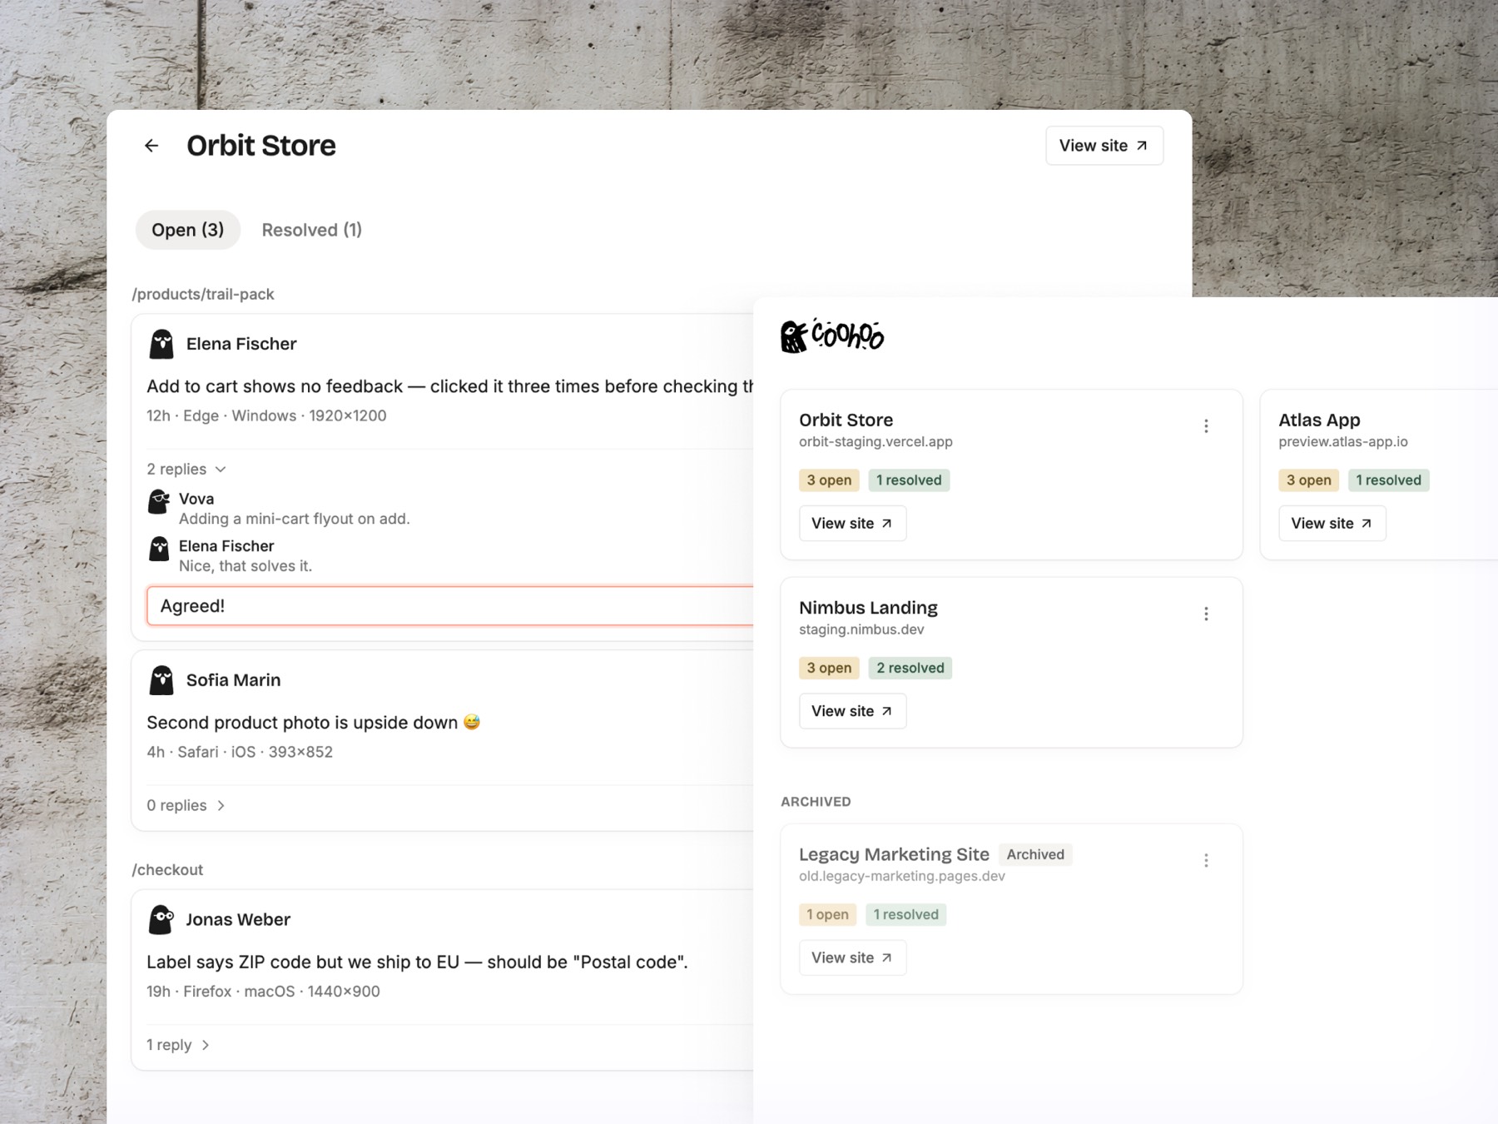The image size is (1498, 1124).
Task: Click the '1 resolved' badge on Orbit Store card
Action: 909,480
